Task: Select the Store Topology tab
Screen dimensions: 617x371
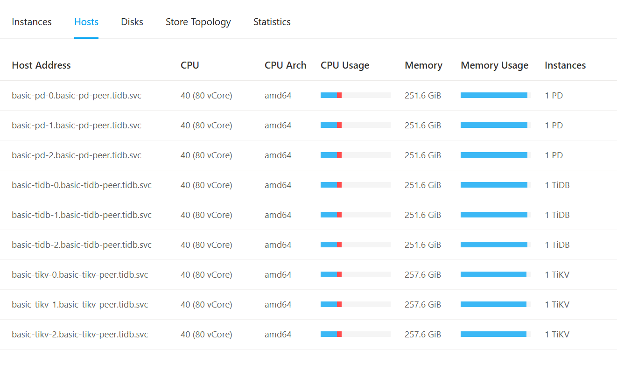Action: (x=198, y=22)
